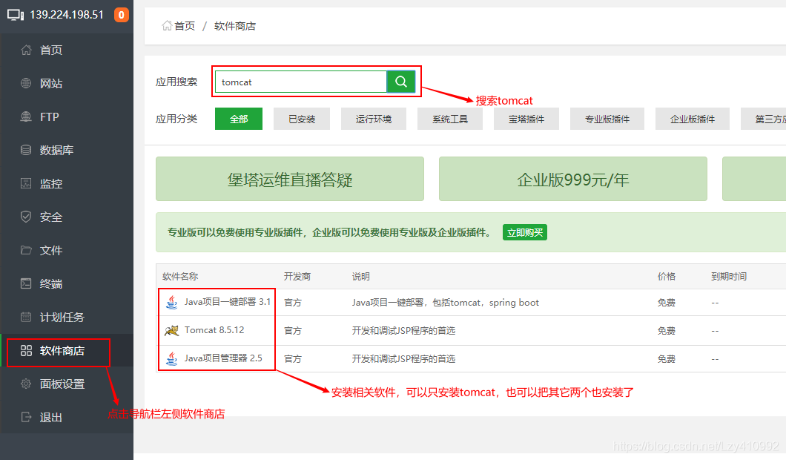Click 免费 price in Tomcat 8.5.12 row
The image size is (786, 460).
point(666,331)
